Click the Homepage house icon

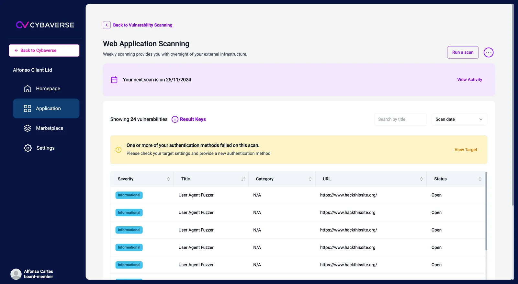click(x=28, y=89)
